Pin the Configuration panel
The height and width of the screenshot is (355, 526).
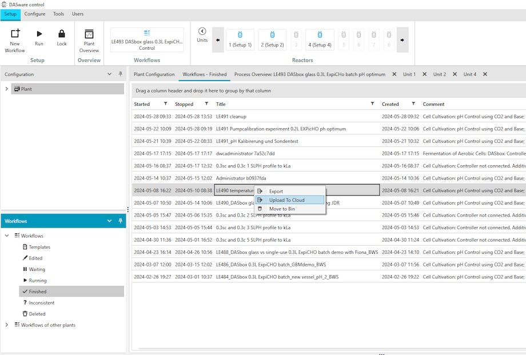[121, 74]
